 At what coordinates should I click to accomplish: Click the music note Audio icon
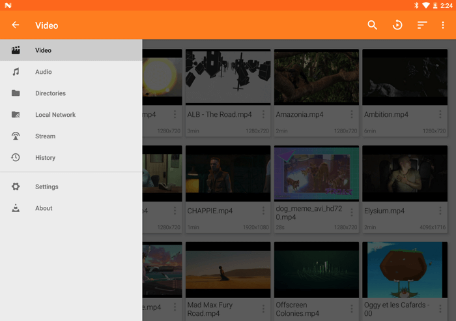pyautogui.click(x=16, y=72)
